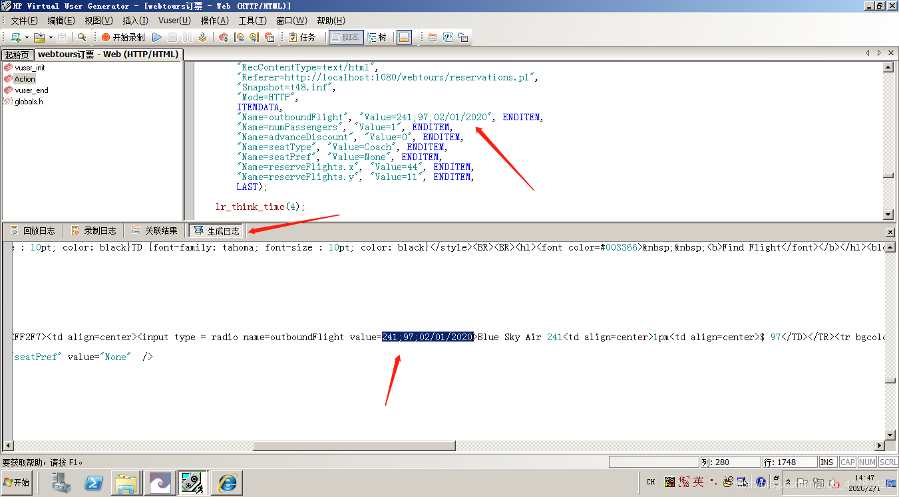Viewport: 899px width, 497px height.
Task: Click the Name=seatType line in script
Action: coord(343,147)
